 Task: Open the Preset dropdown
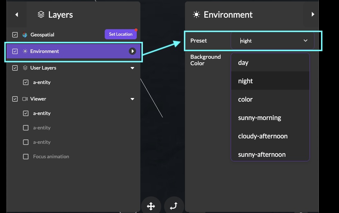tap(272, 41)
